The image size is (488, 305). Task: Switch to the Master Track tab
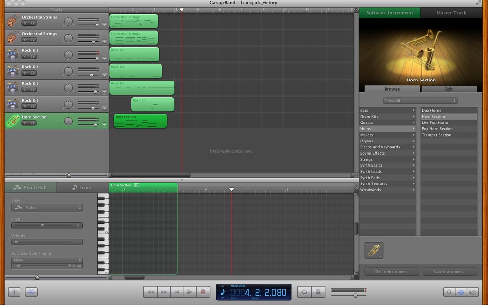pyautogui.click(x=451, y=13)
